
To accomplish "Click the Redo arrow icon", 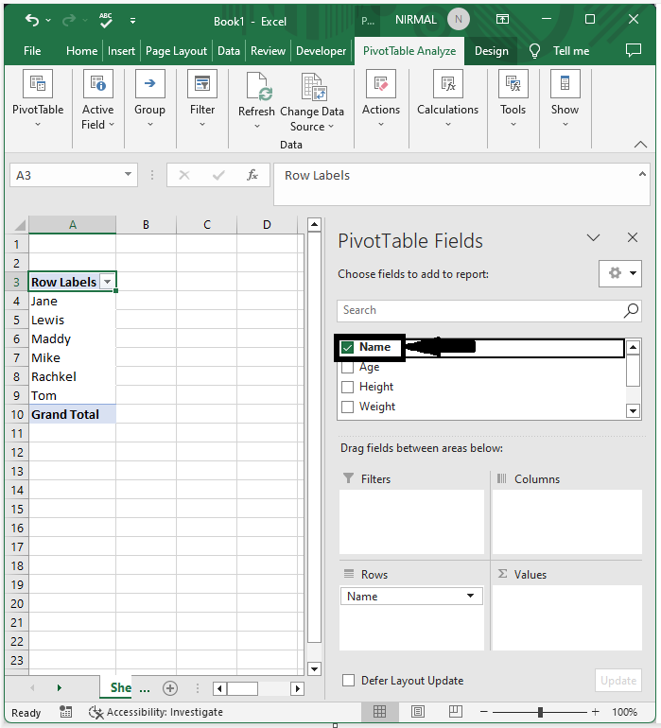I will point(69,20).
